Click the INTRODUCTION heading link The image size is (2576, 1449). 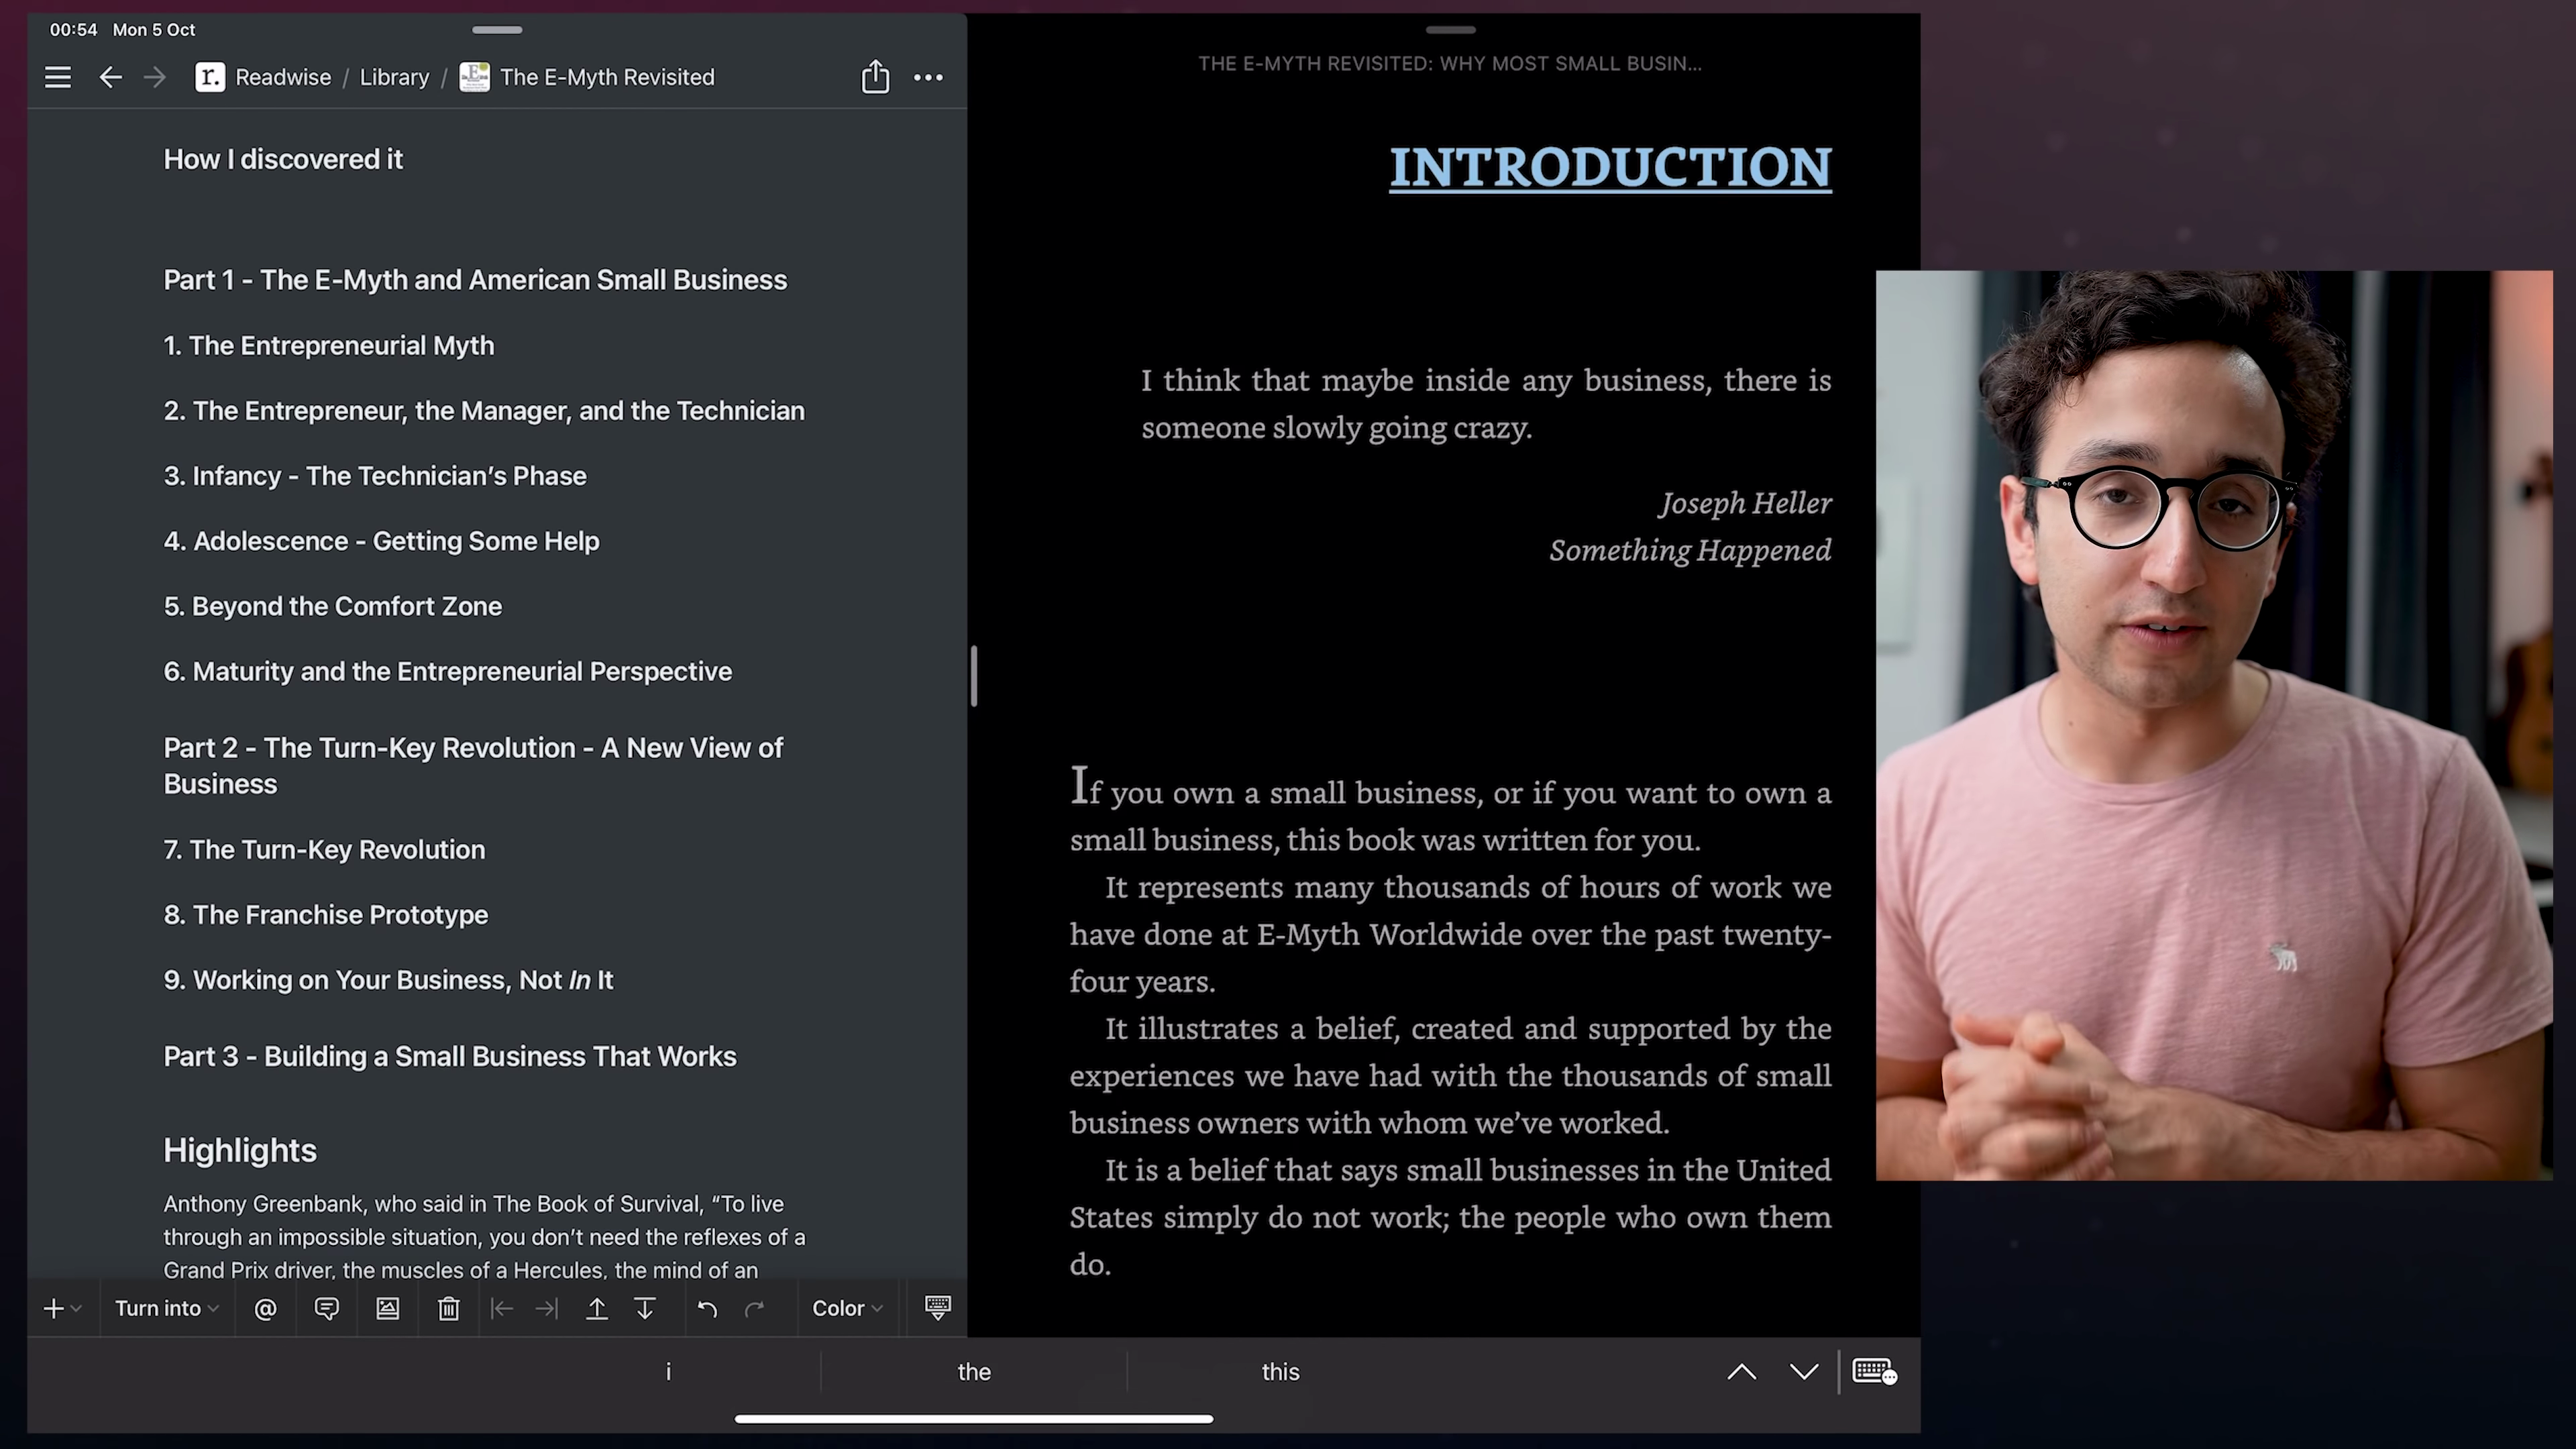click(1610, 167)
